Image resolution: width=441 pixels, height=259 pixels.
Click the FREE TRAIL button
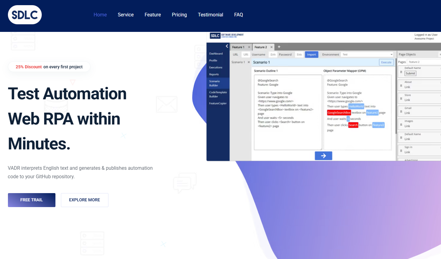(31, 200)
